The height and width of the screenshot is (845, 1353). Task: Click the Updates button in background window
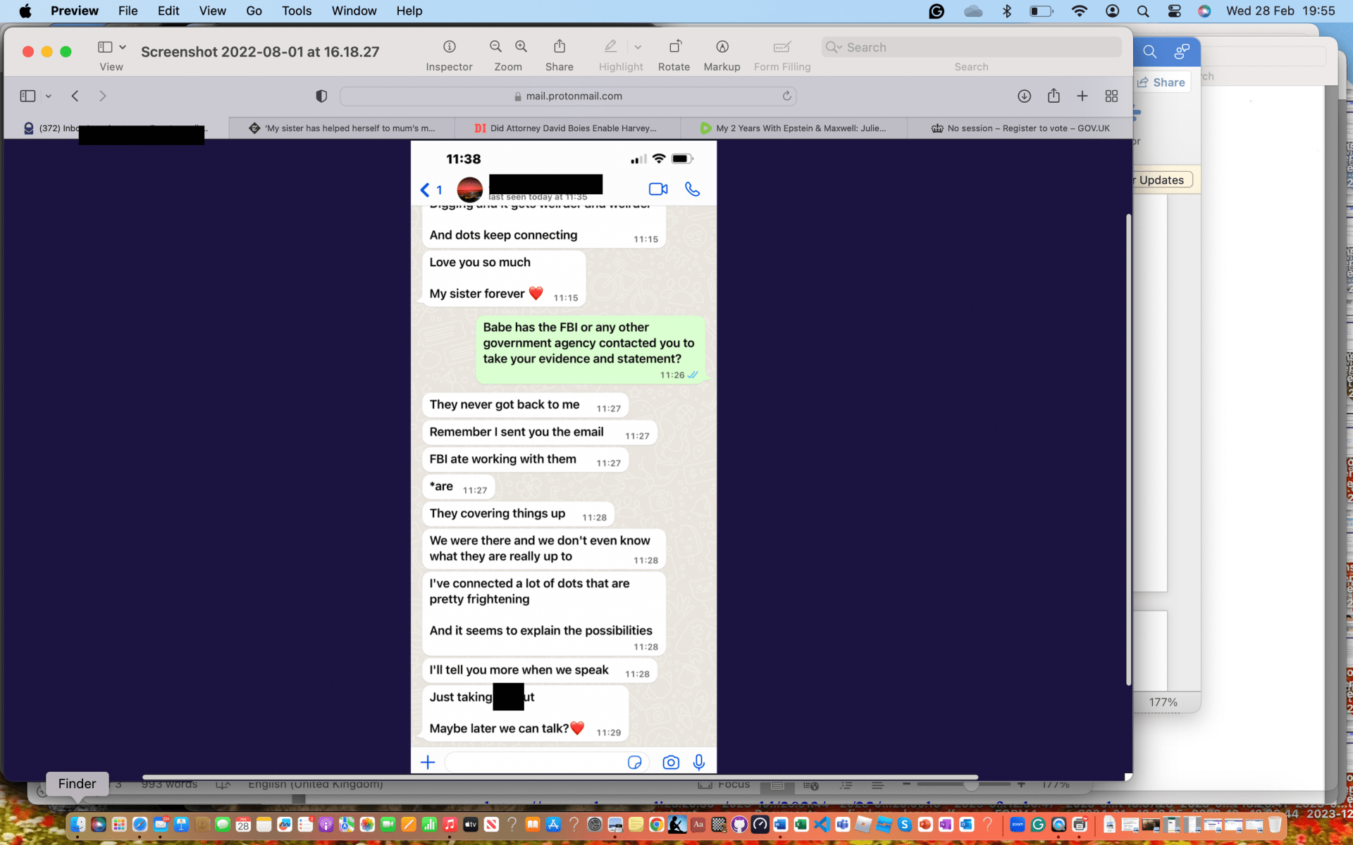1161,180
